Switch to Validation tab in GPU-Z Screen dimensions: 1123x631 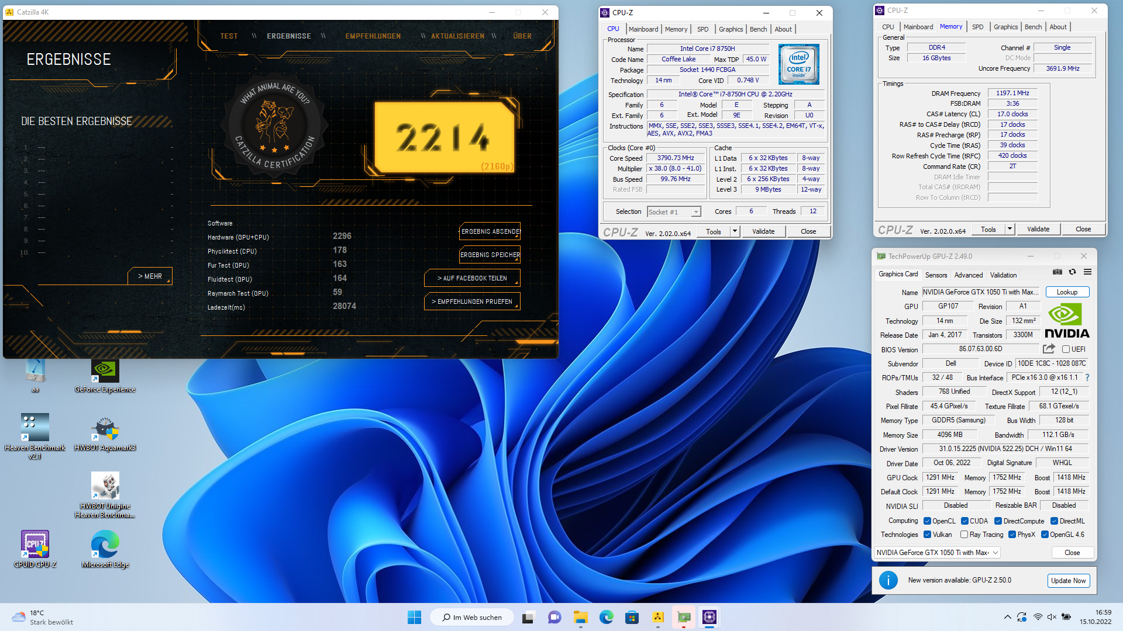point(1003,275)
